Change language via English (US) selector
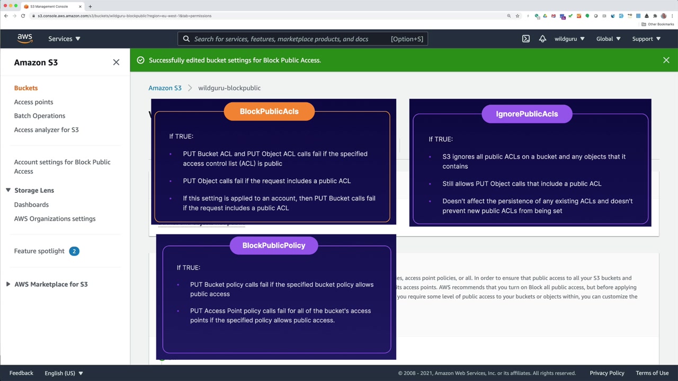This screenshot has width=678, height=381. 64,373
